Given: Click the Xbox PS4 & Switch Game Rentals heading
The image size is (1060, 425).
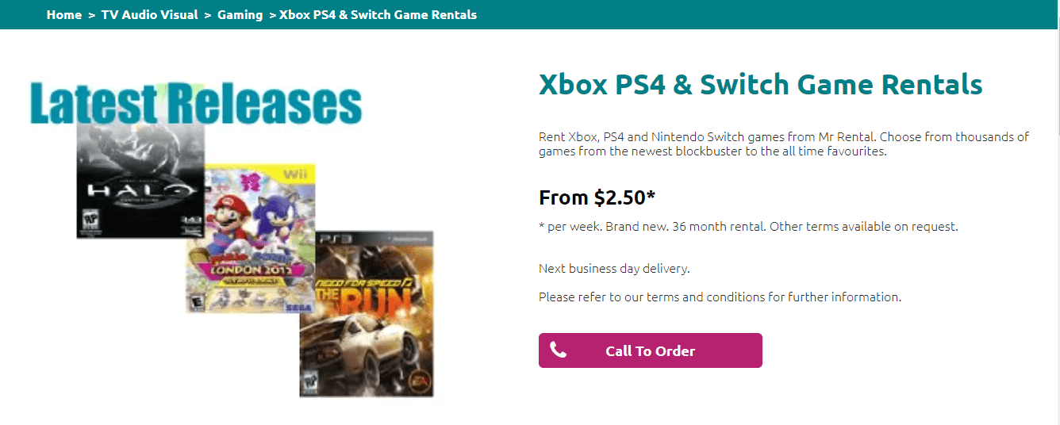Looking at the screenshot, I should (760, 84).
